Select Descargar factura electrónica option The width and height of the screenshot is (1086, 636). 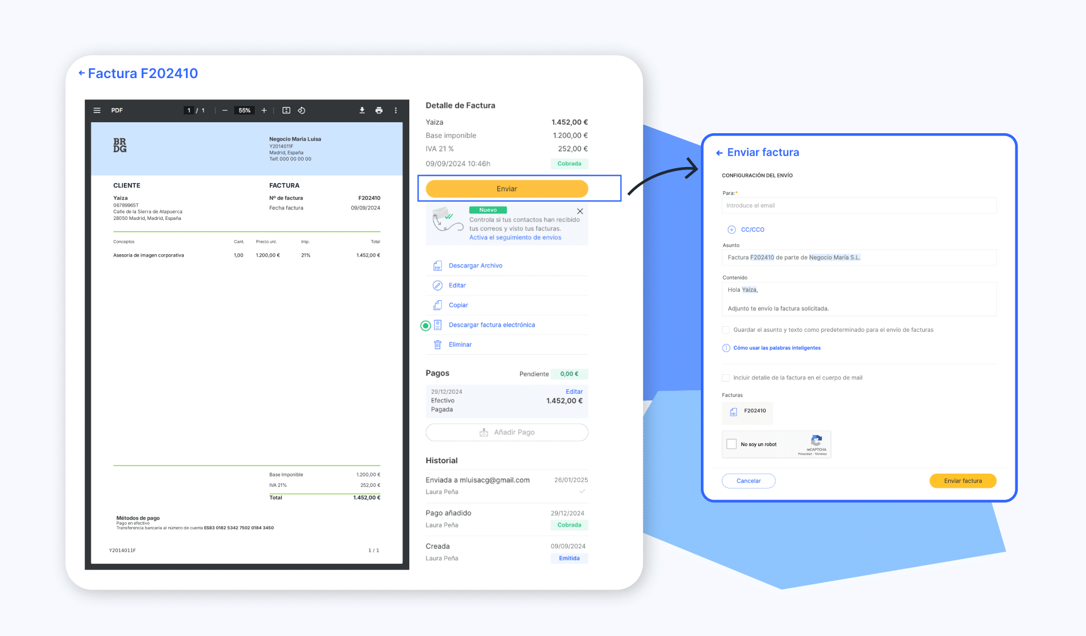coord(491,325)
